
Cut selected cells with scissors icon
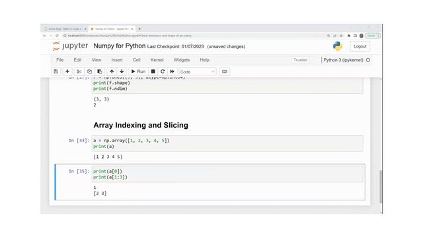79,71
